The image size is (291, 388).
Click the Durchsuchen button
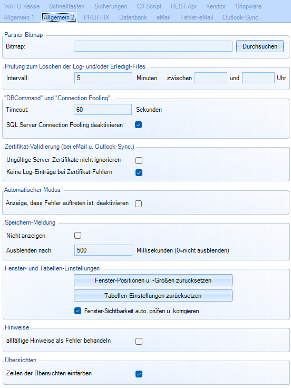(260, 46)
